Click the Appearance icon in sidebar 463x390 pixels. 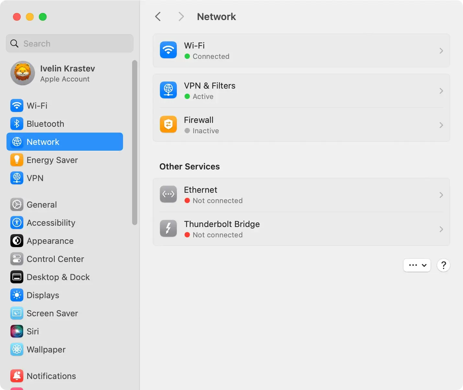[17, 241]
